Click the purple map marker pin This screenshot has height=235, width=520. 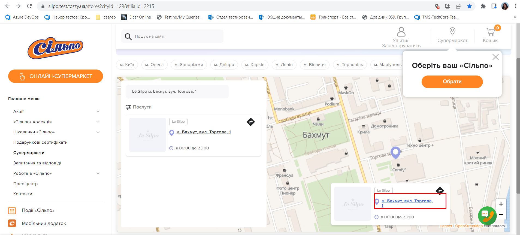pos(395,152)
